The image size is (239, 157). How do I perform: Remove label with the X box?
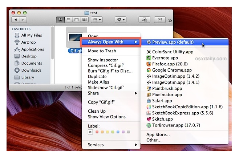(90, 132)
